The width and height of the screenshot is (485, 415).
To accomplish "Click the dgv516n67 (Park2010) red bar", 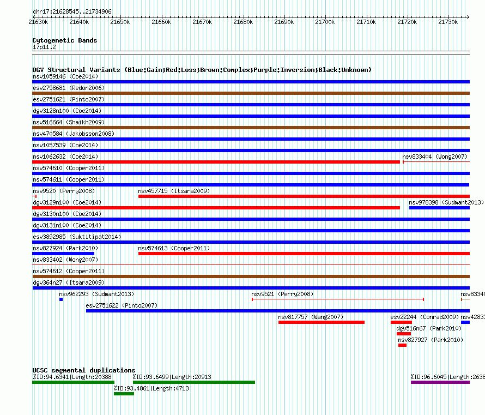I will pyautogui.click(x=404, y=334).
